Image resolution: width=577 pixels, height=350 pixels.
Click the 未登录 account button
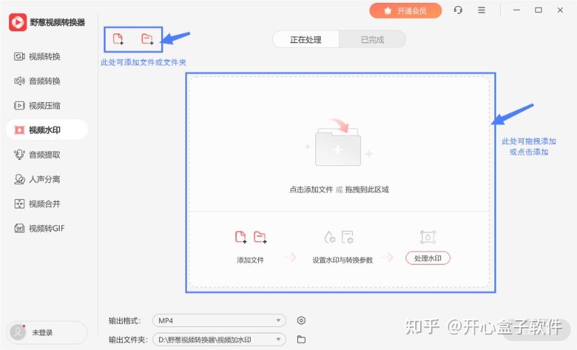[47, 333]
